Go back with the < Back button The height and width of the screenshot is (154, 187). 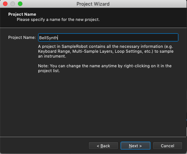[x=103, y=146]
